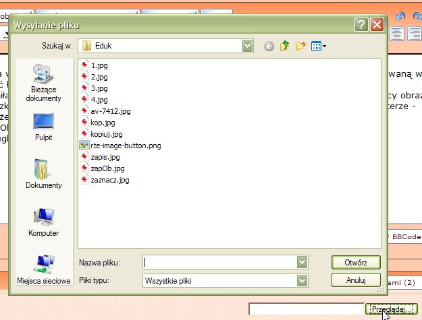Click the Back navigation arrow icon
The width and height of the screenshot is (422, 320).
coord(269,46)
